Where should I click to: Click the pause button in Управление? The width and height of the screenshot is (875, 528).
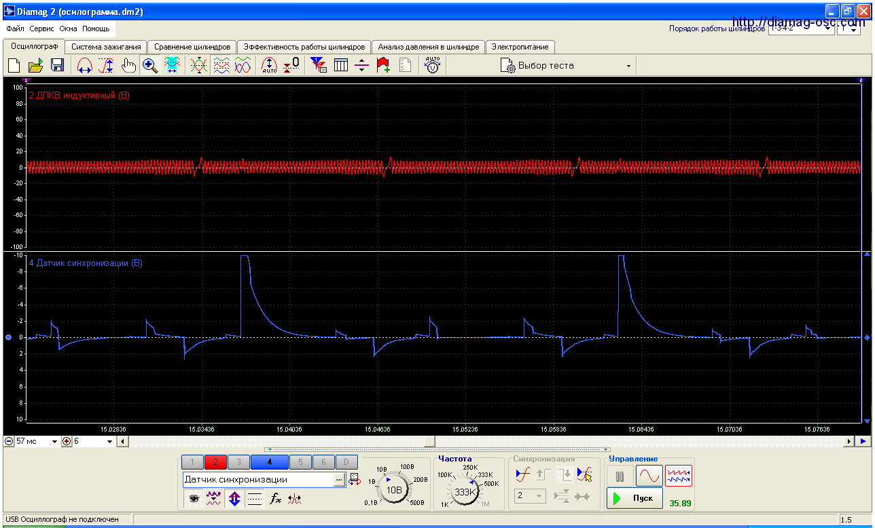(620, 476)
